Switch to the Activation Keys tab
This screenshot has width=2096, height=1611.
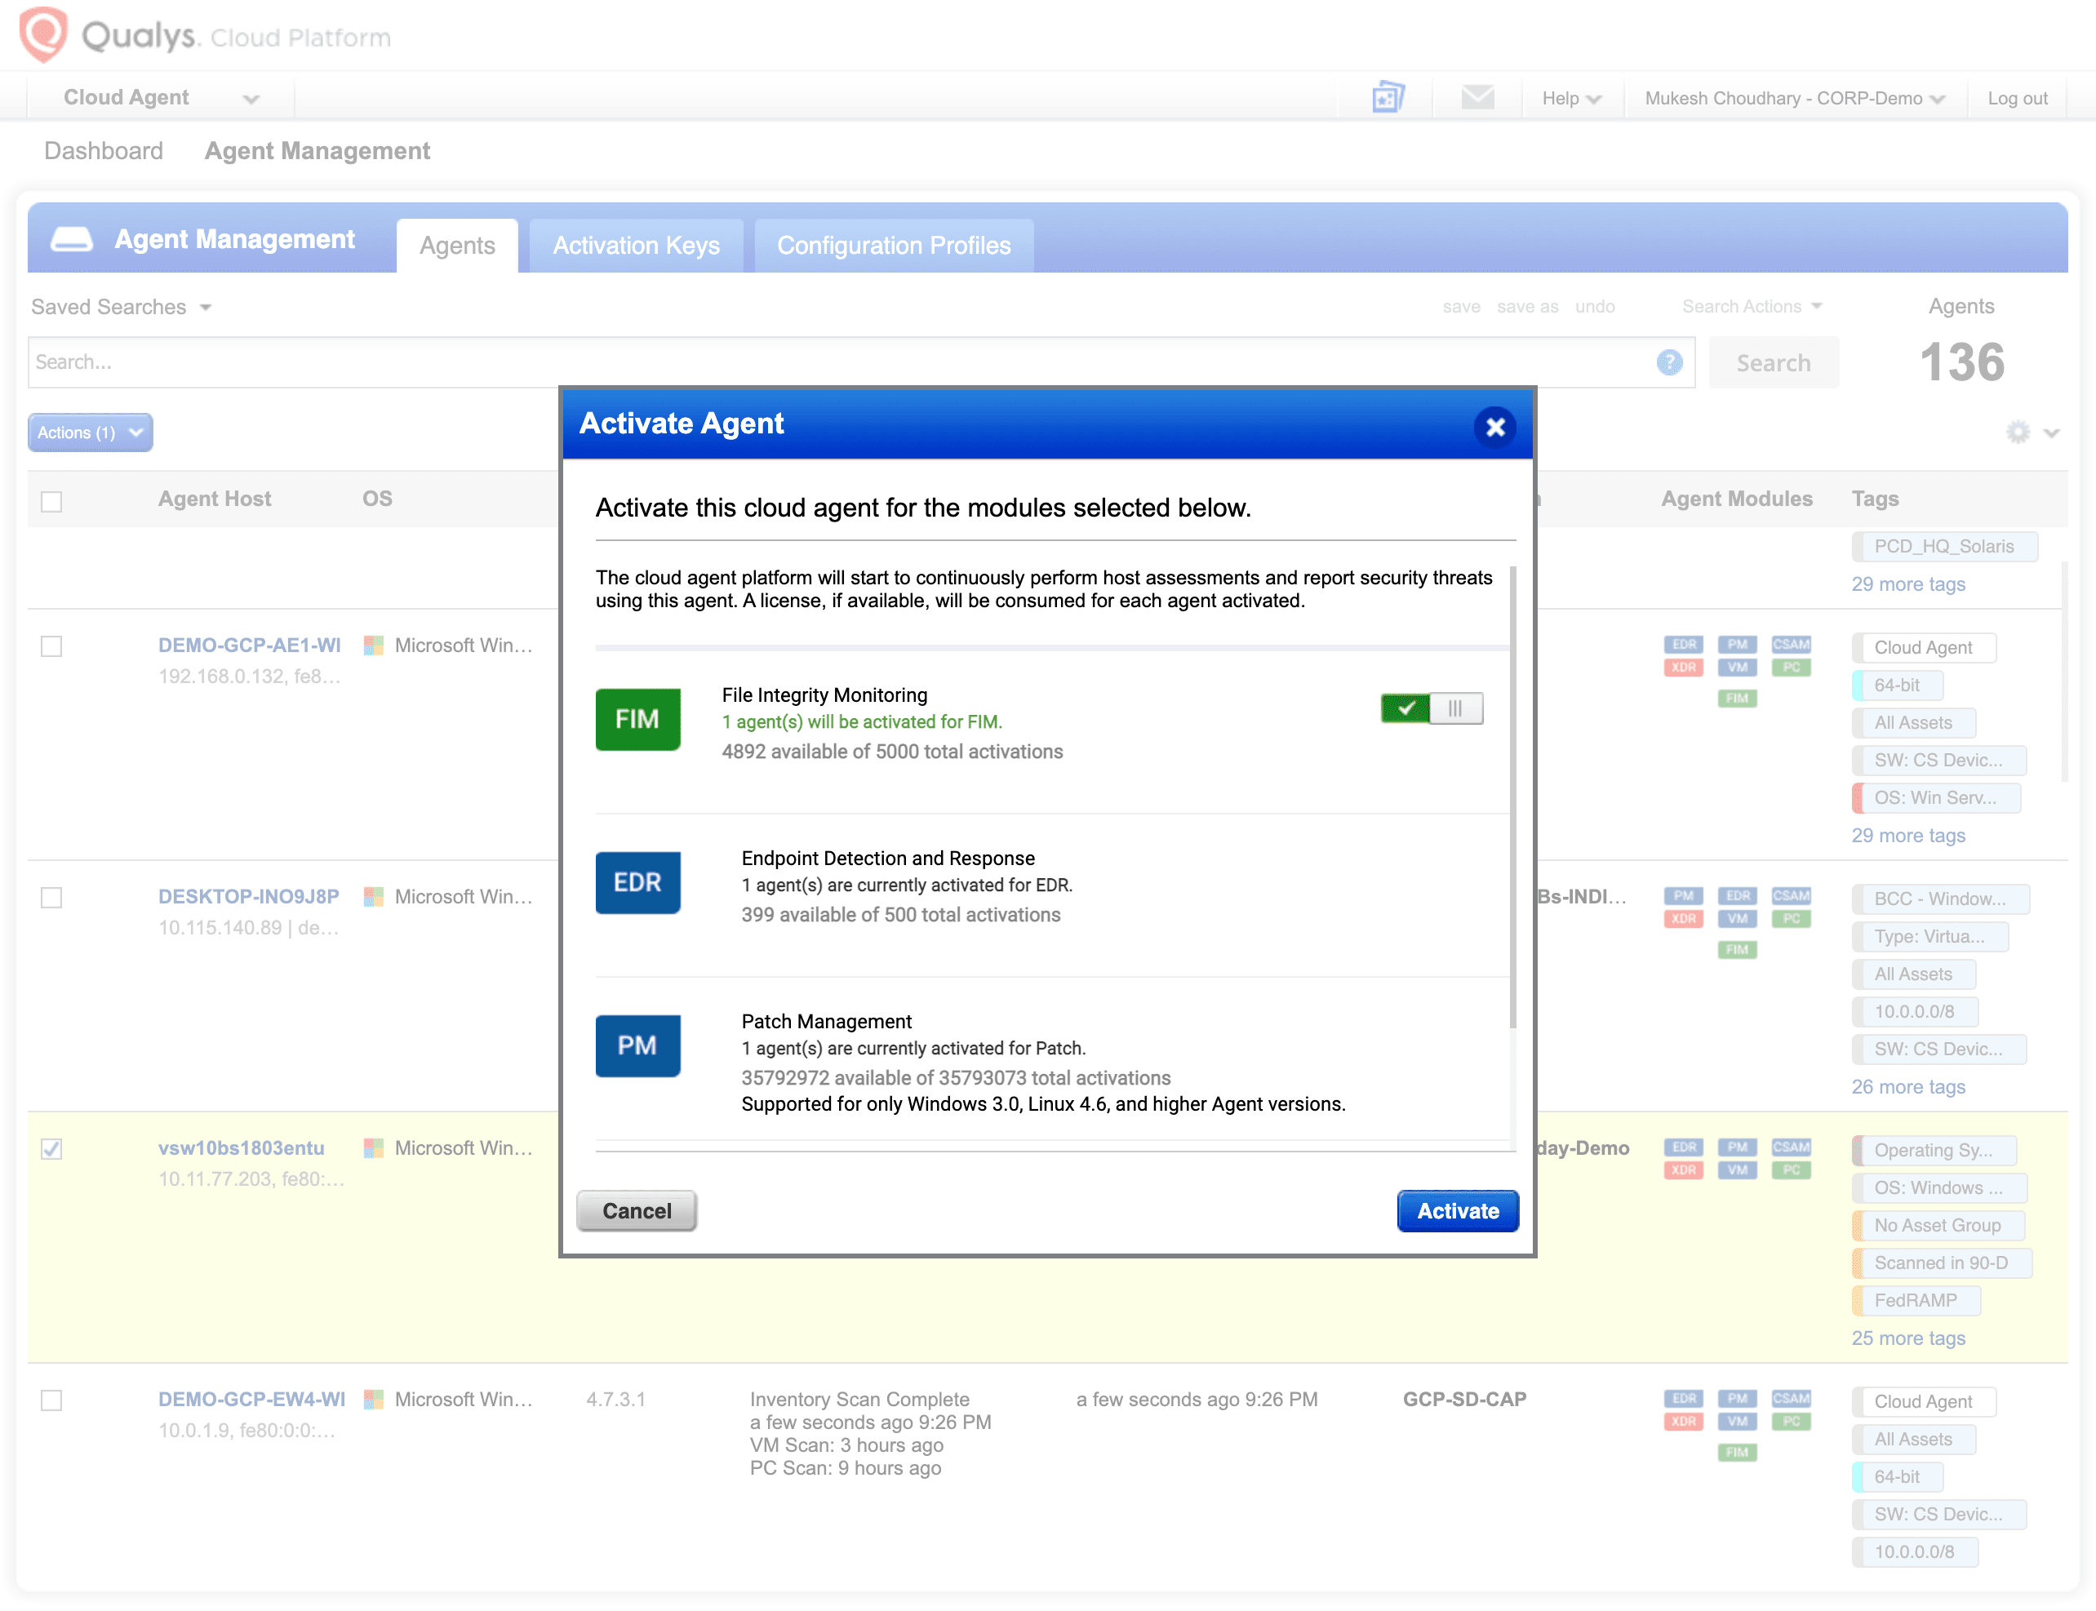pyautogui.click(x=636, y=246)
